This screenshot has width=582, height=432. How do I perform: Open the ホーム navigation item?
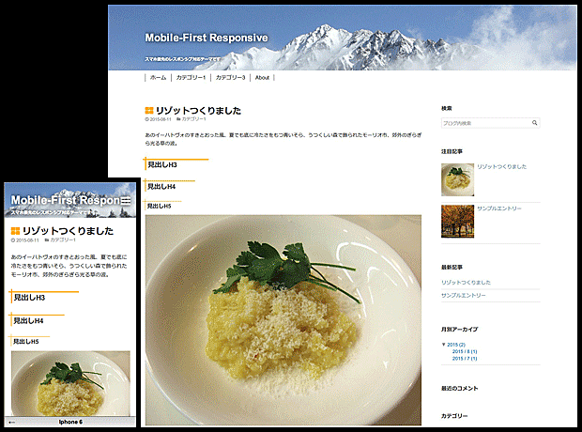[x=158, y=78]
